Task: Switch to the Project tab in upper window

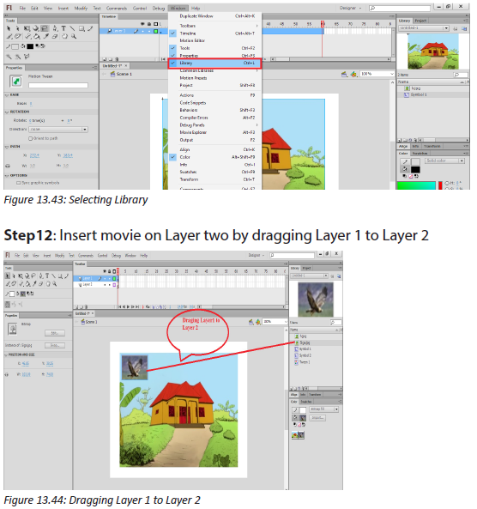Action: (x=420, y=21)
